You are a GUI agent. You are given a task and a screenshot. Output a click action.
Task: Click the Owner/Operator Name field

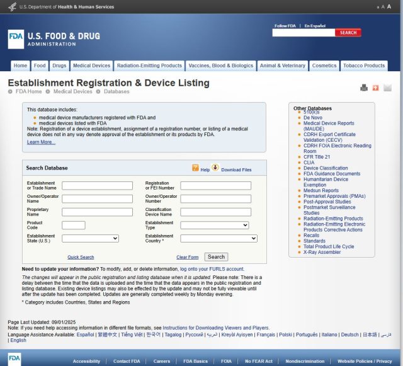pos(97,199)
